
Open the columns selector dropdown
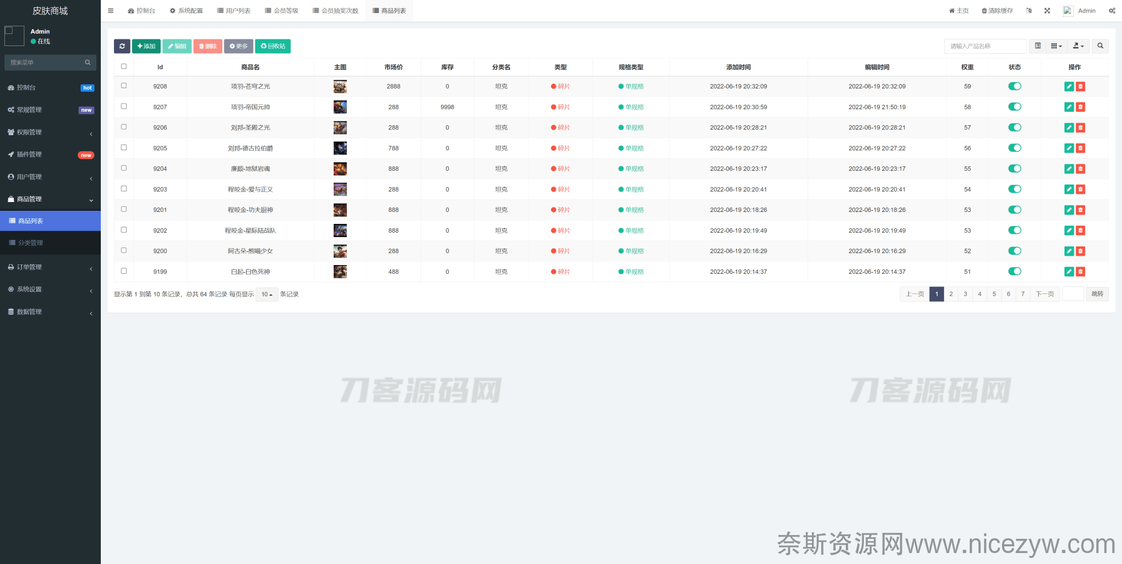(1056, 47)
